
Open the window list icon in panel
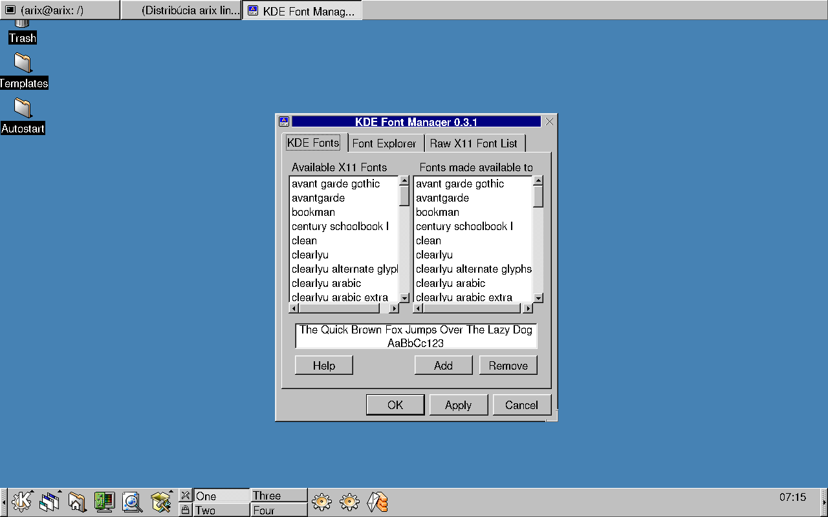pyautogui.click(x=50, y=501)
